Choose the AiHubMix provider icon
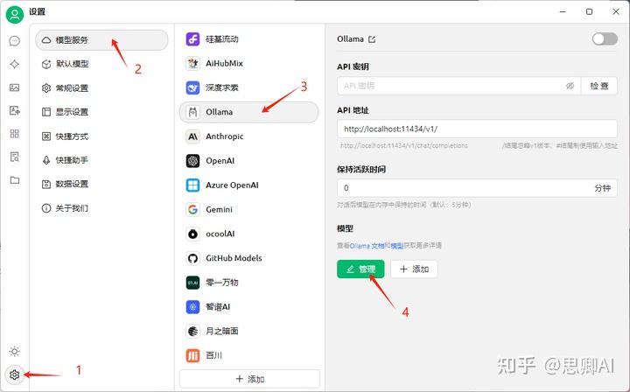This screenshot has height=392, width=630. 192,64
